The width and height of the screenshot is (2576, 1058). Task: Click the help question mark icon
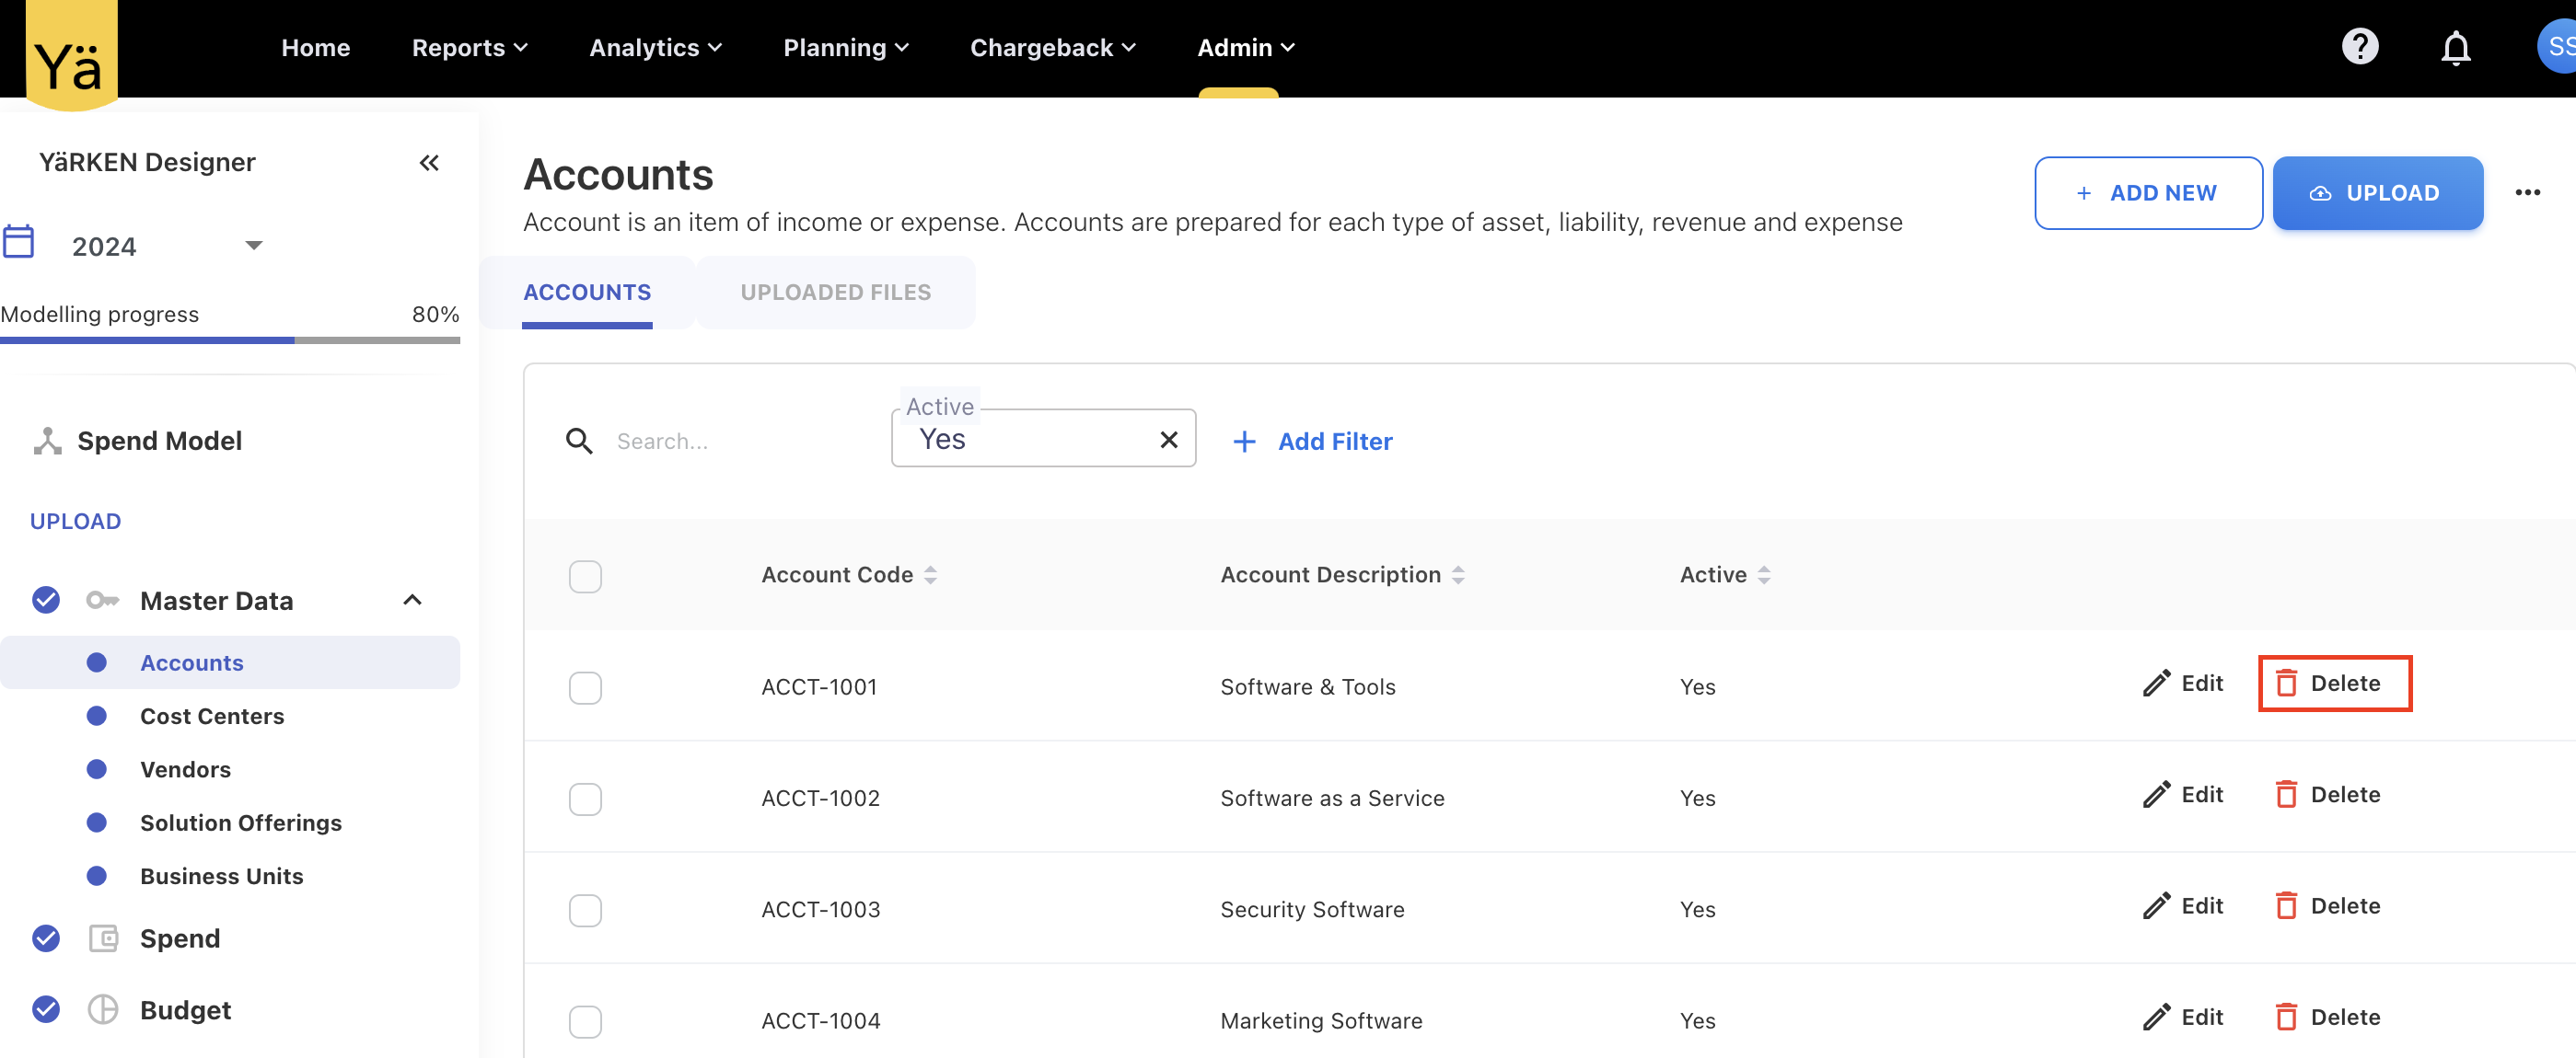tap(2359, 47)
